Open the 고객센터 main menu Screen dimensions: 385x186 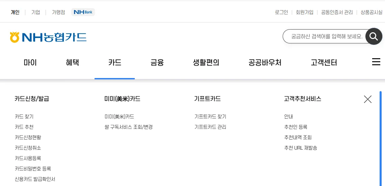(x=324, y=63)
